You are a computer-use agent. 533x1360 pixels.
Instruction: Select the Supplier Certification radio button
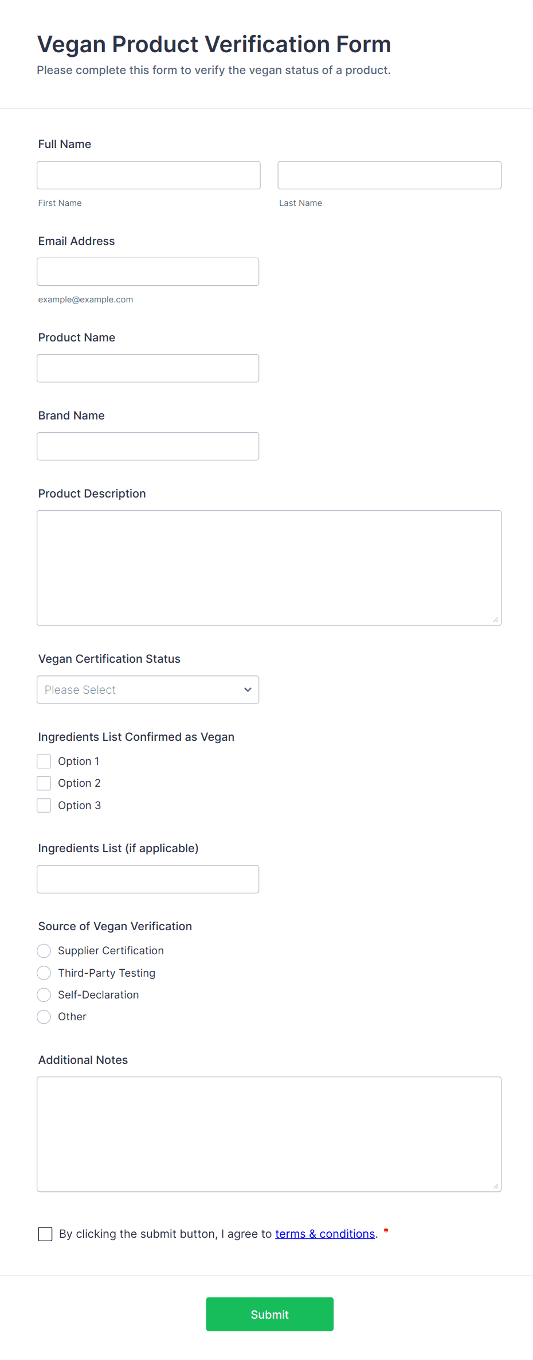click(x=44, y=951)
